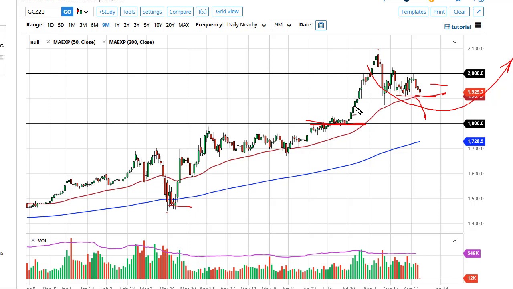
Task: Open the hamburger menu icon
Action: point(478,26)
